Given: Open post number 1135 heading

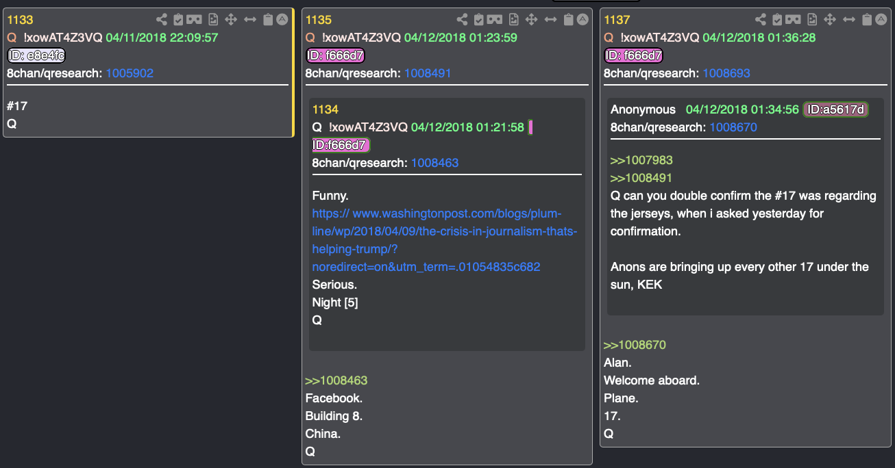Looking at the screenshot, I should coord(319,20).
